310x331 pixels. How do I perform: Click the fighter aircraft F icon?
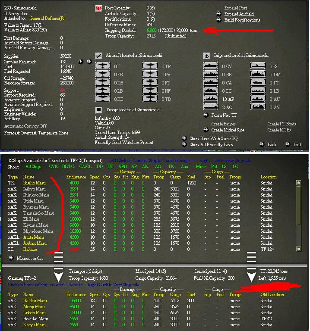coord(103,66)
